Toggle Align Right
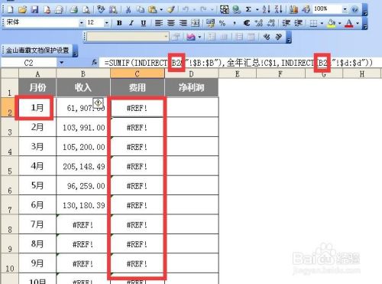382x284 pixels. (183, 23)
